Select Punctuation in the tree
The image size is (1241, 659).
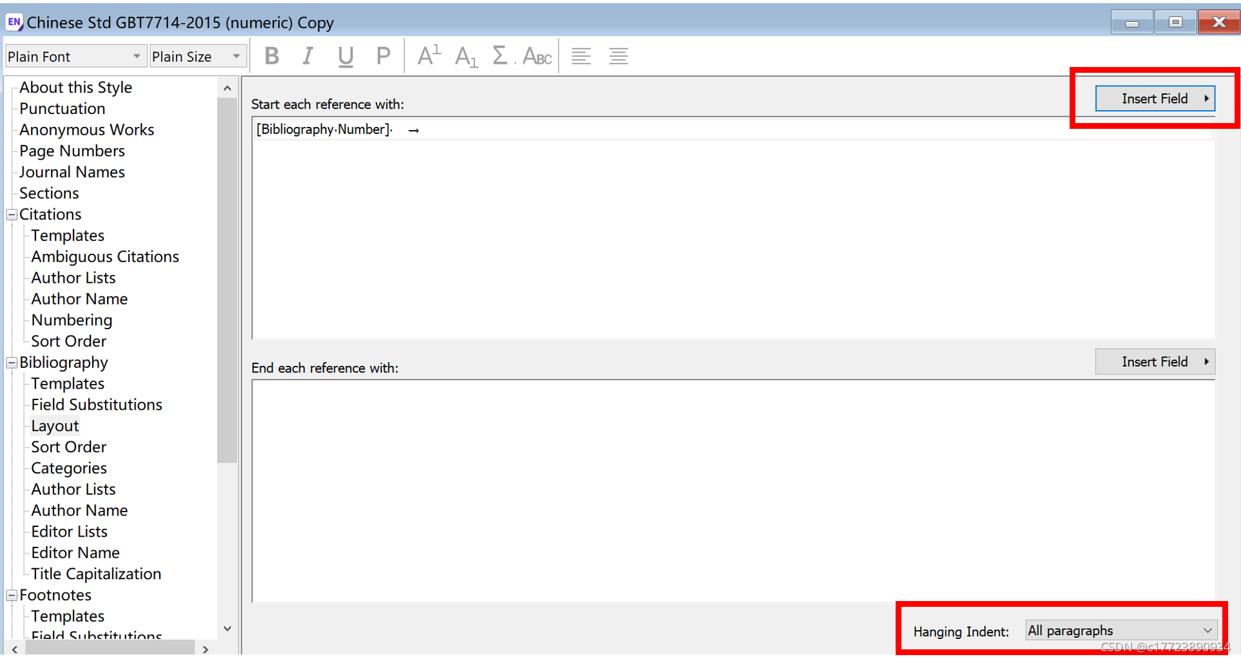pyautogui.click(x=62, y=109)
